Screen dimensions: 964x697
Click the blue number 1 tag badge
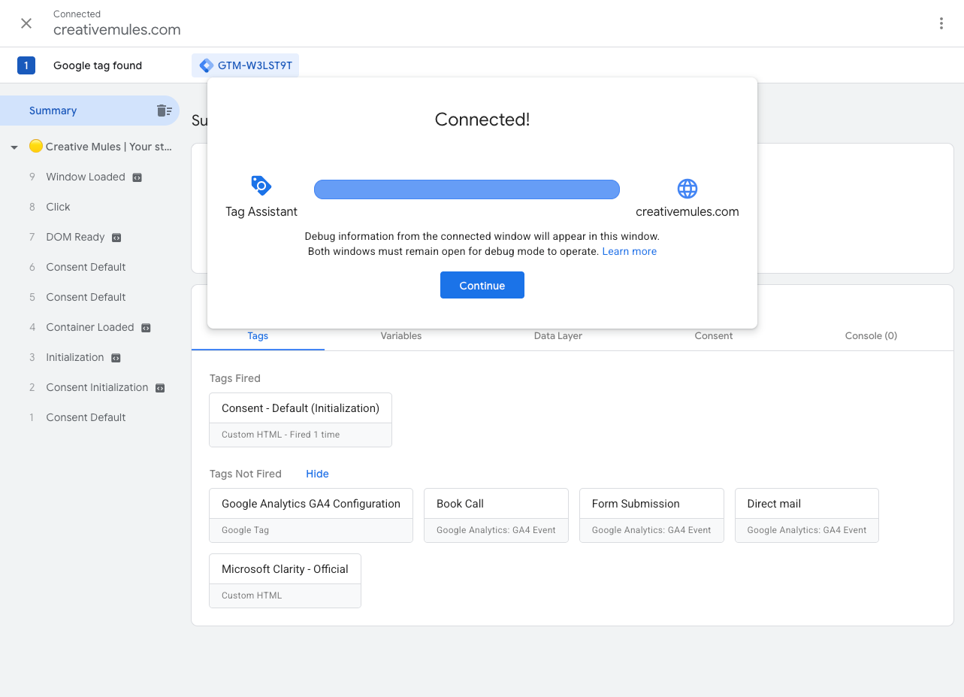point(26,65)
